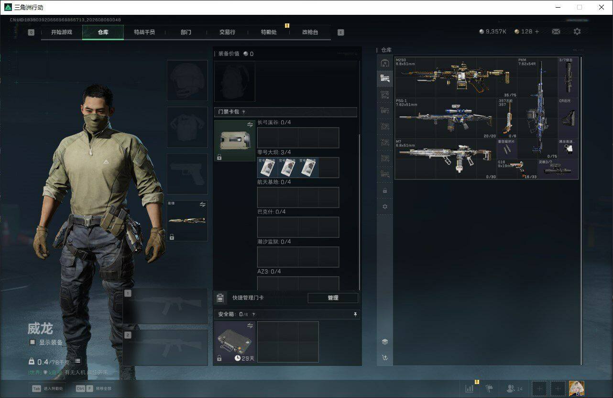Click the E next-tab key hint
This screenshot has height=398, width=613.
[340, 33]
